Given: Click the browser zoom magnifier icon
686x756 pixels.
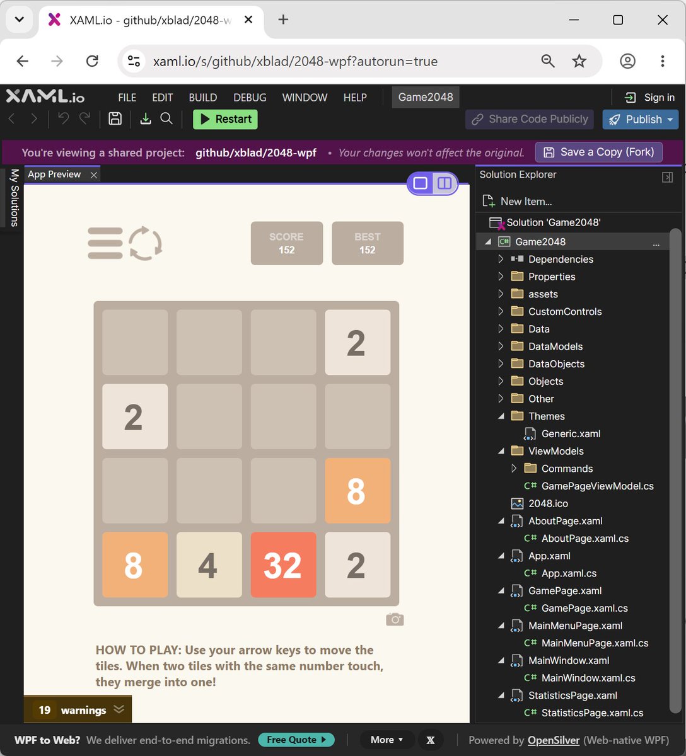Looking at the screenshot, I should pos(548,61).
